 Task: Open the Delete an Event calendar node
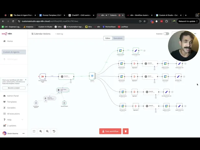pyautogui.click(x=165, y=63)
